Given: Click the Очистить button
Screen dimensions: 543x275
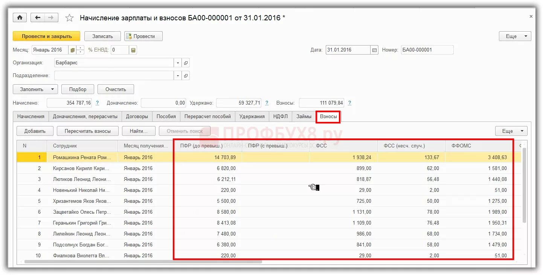Looking at the screenshot, I should coord(116,90).
